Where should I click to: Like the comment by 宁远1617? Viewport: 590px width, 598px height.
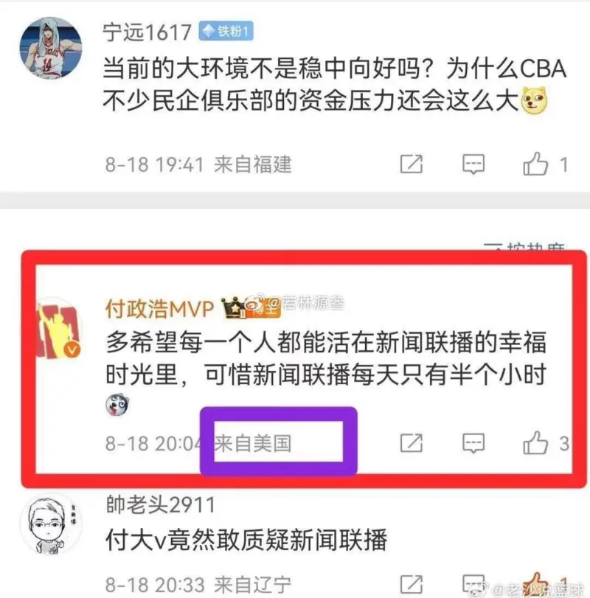pos(535,164)
